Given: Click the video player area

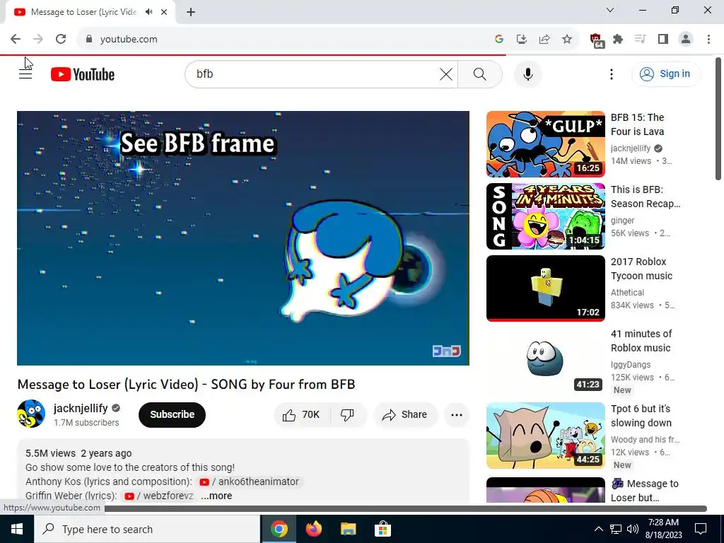Looking at the screenshot, I should click(243, 238).
